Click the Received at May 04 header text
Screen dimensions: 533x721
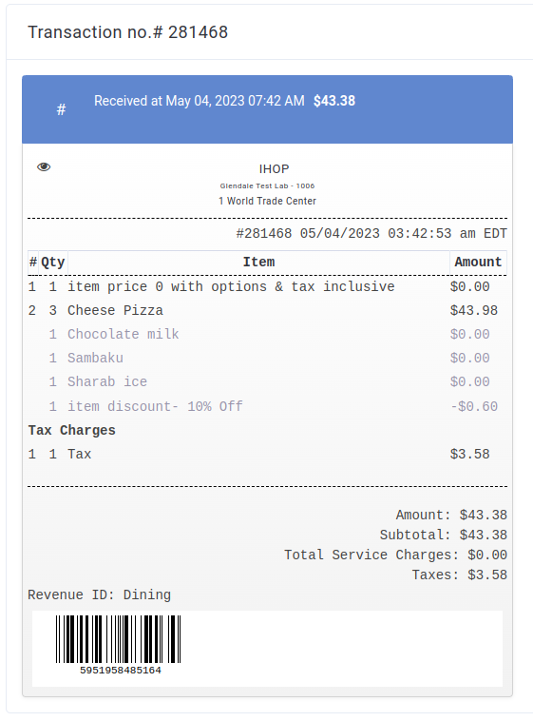(200, 101)
